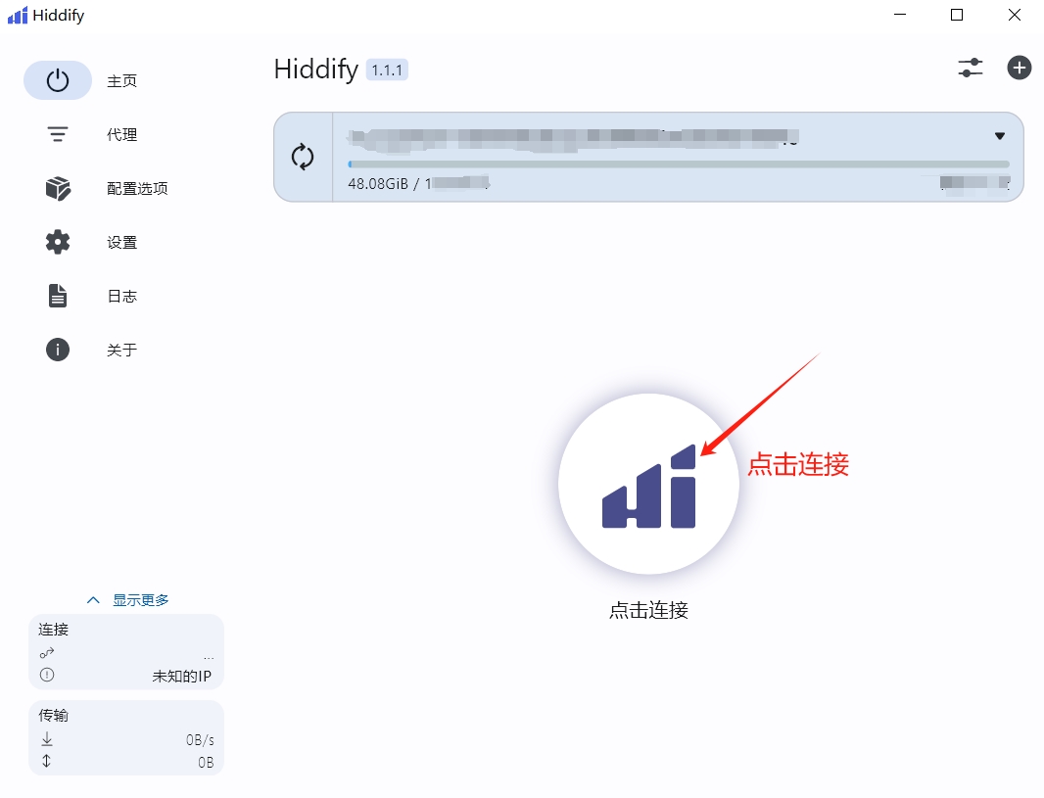Switch to the 代理 section
The width and height of the screenshot is (1044, 798).
[121, 134]
